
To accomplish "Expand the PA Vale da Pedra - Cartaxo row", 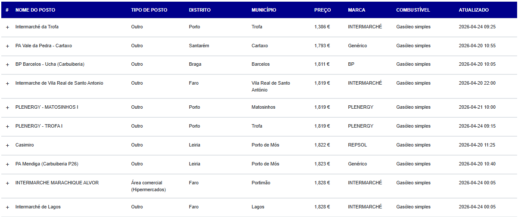I will [7, 46].
